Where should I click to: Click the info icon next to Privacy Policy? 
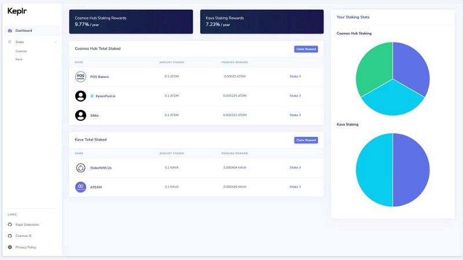pyautogui.click(x=10, y=247)
